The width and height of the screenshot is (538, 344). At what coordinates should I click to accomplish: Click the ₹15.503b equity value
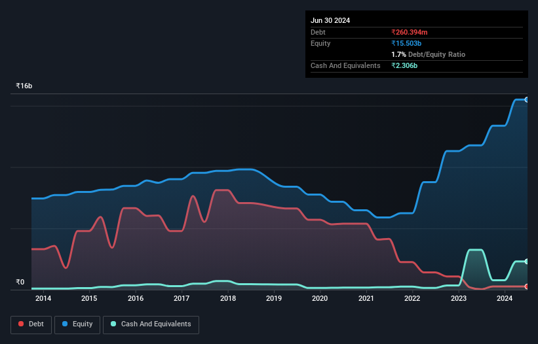pos(406,43)
